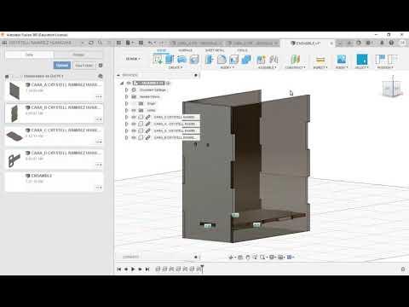Expand the Origin folder node

click(x=127, y=103)
